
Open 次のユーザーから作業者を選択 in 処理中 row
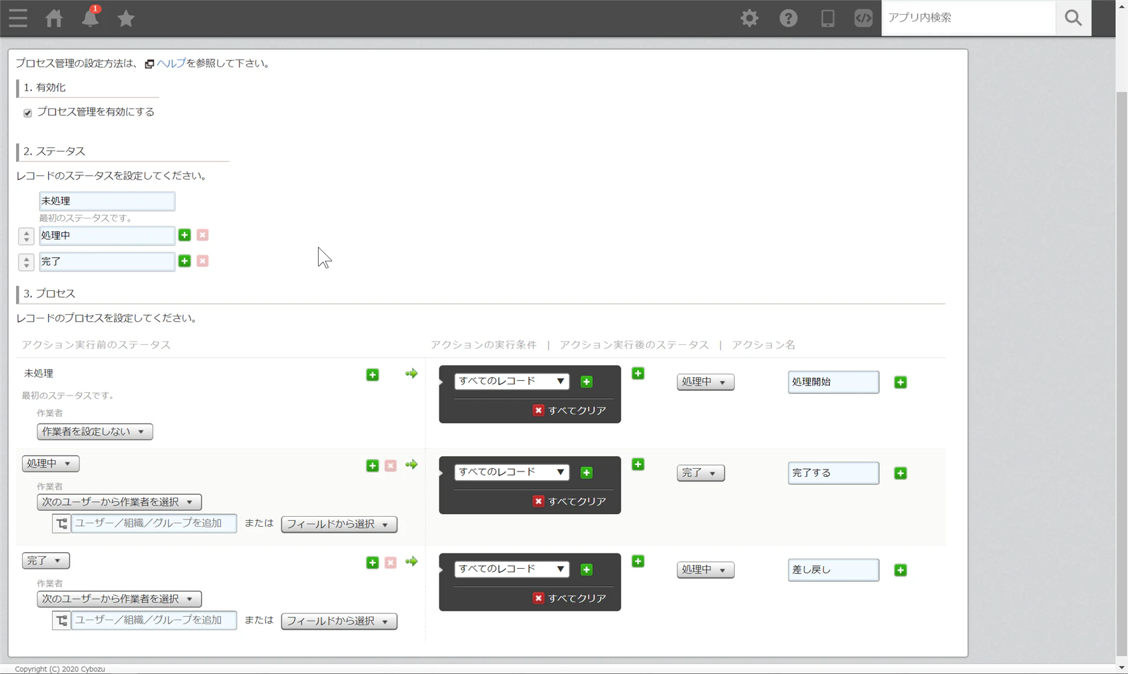119,502
